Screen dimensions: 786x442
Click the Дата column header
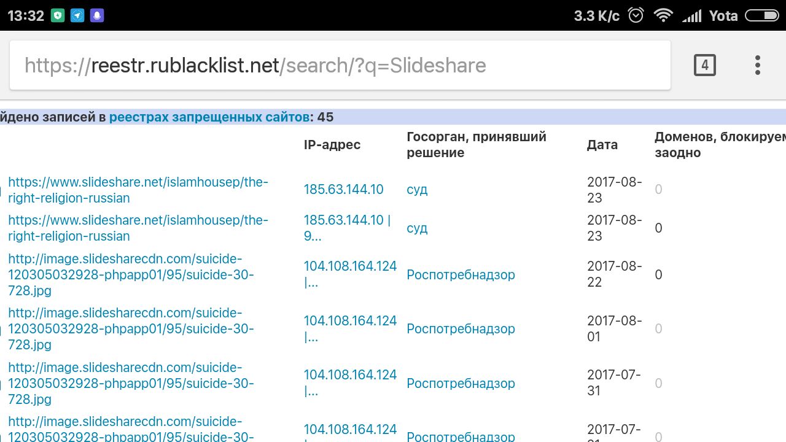pos(602,145)
